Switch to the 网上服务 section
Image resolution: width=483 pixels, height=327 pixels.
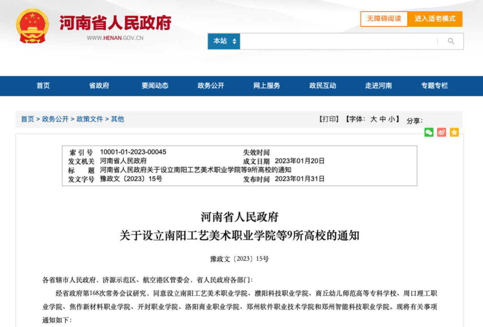266,86
